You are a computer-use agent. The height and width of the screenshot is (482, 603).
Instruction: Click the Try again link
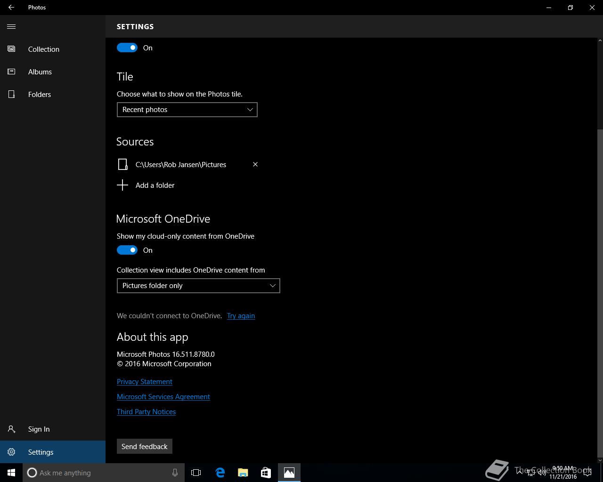tap(241, 316)
